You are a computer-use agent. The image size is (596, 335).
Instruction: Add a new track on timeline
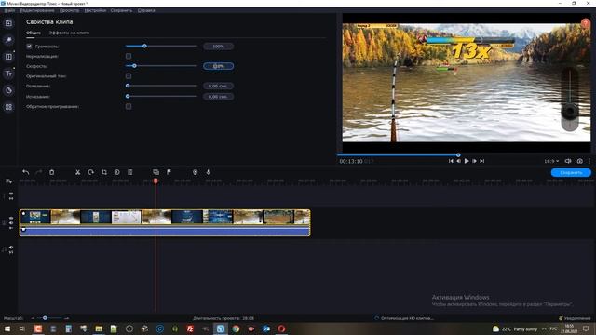(x=8, y=181)
